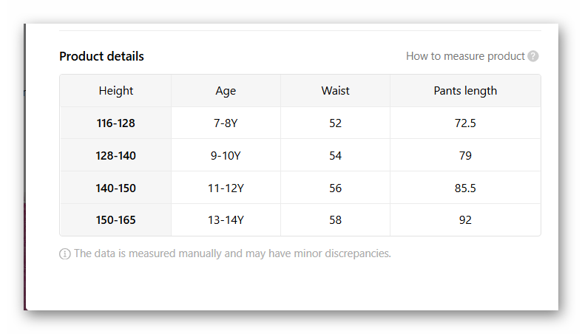Click the question mark help icon
582x334 pixels.
tap(533, 56)
